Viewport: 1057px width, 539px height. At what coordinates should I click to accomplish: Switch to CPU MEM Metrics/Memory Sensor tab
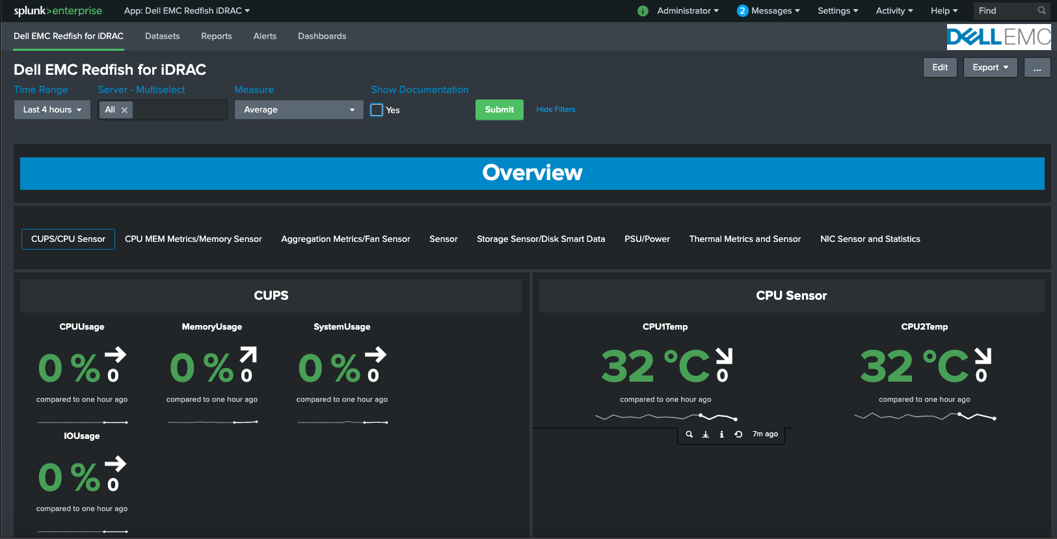pos(193,239)
